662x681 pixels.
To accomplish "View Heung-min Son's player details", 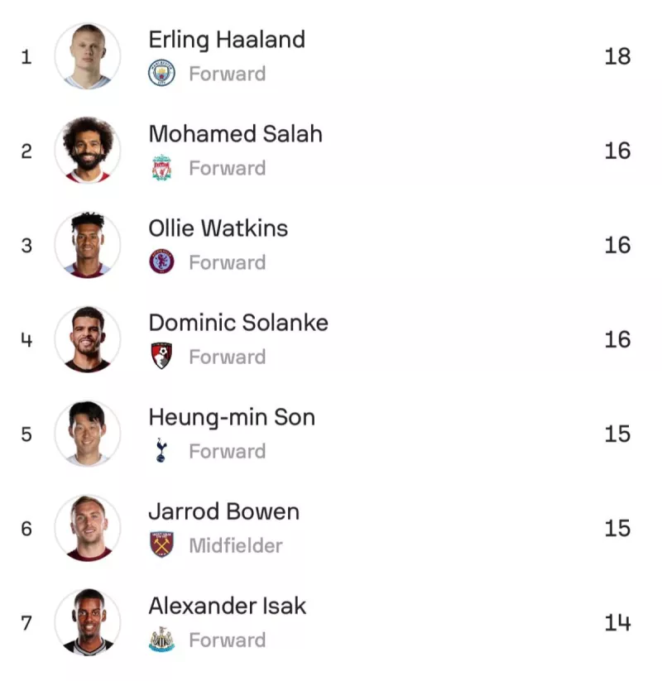I will (x=232, y=417).
